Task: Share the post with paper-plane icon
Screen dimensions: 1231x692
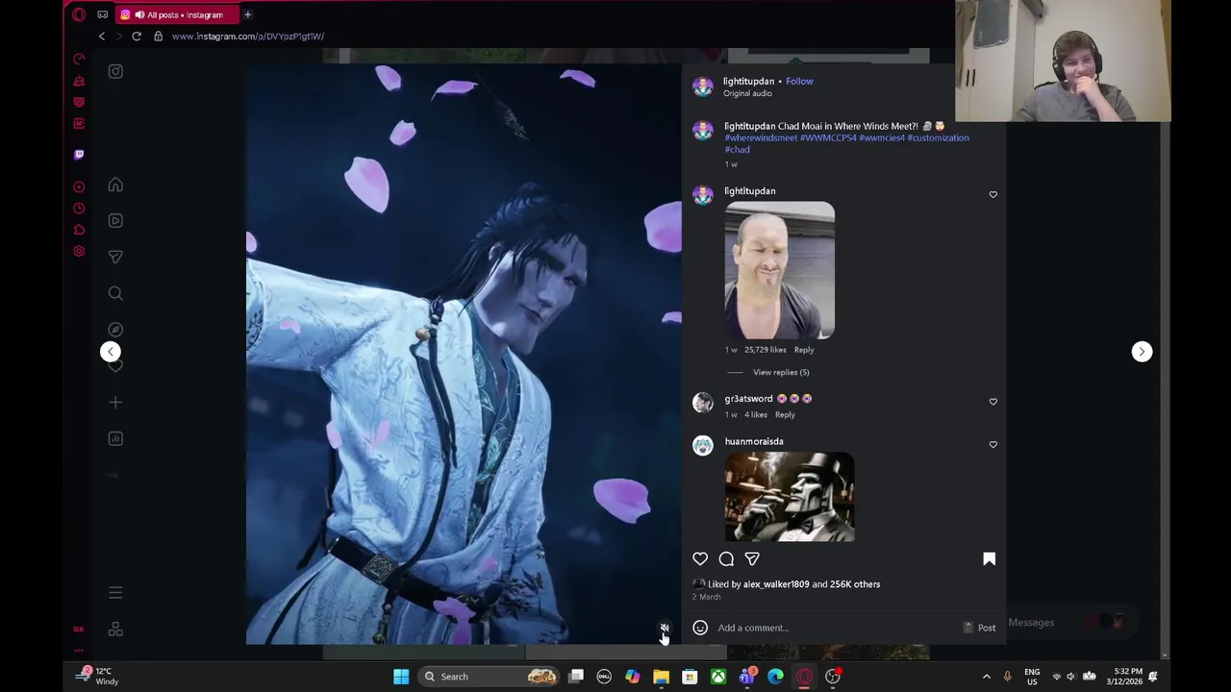Action: click(752, 558)
